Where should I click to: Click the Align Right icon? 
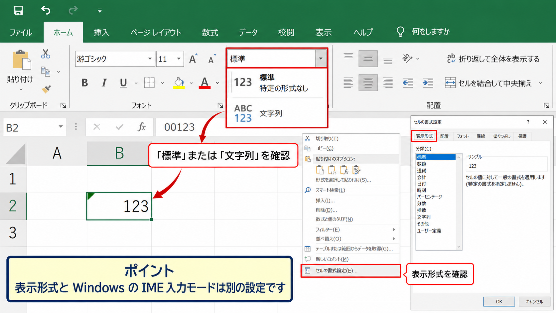coord(388,82)
